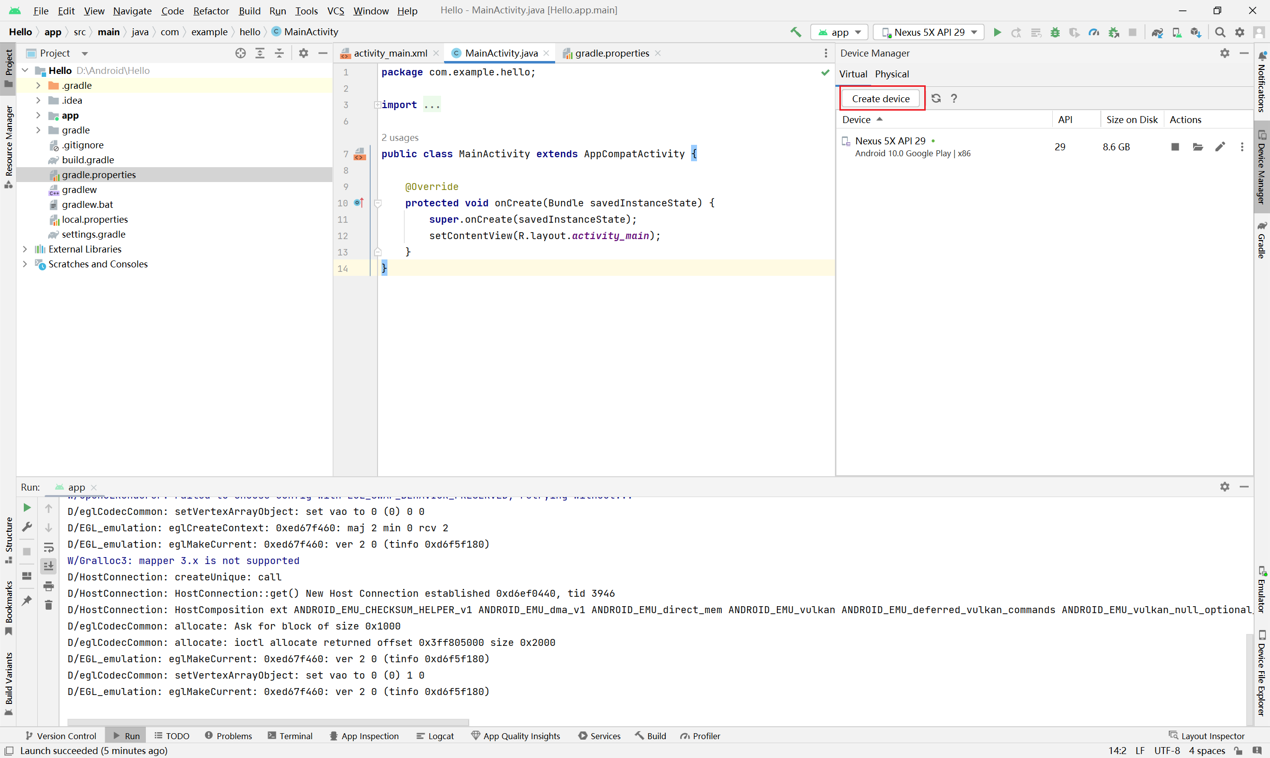This screenshot has height=758, width=1270.
Task: Rerun app in the Run panel
Action: point(27,507)
